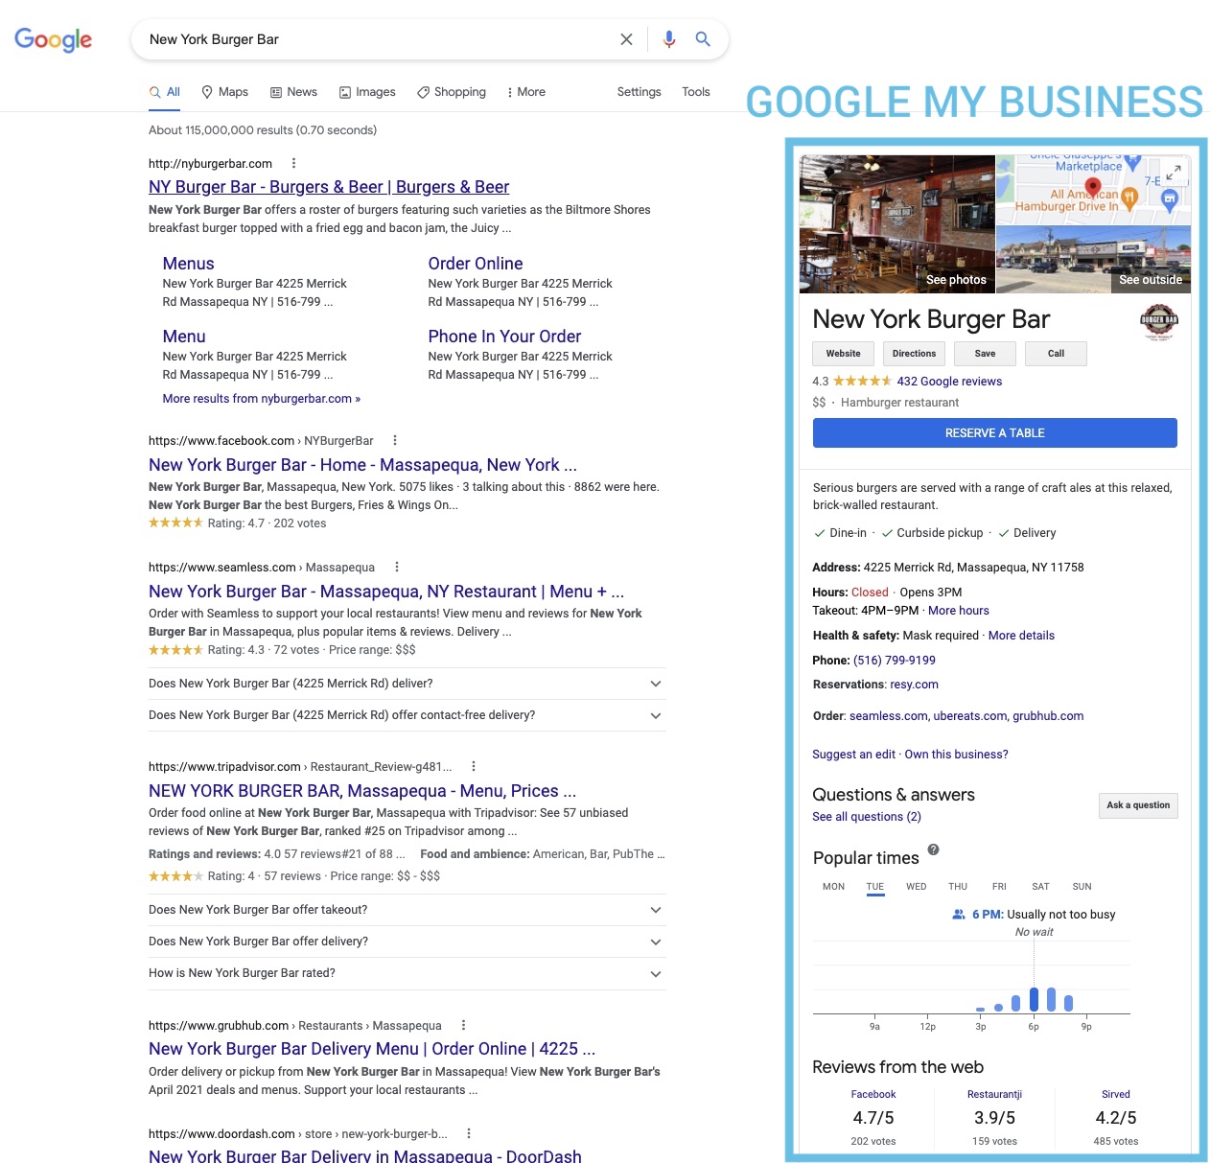1210x1163 pixels.
Task: Click Ask a question button
Action: click(x=1138, y=805)
